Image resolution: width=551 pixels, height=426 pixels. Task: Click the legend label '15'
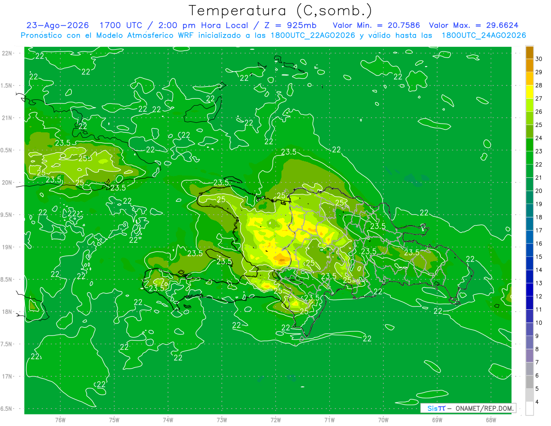tap(539, 257)
